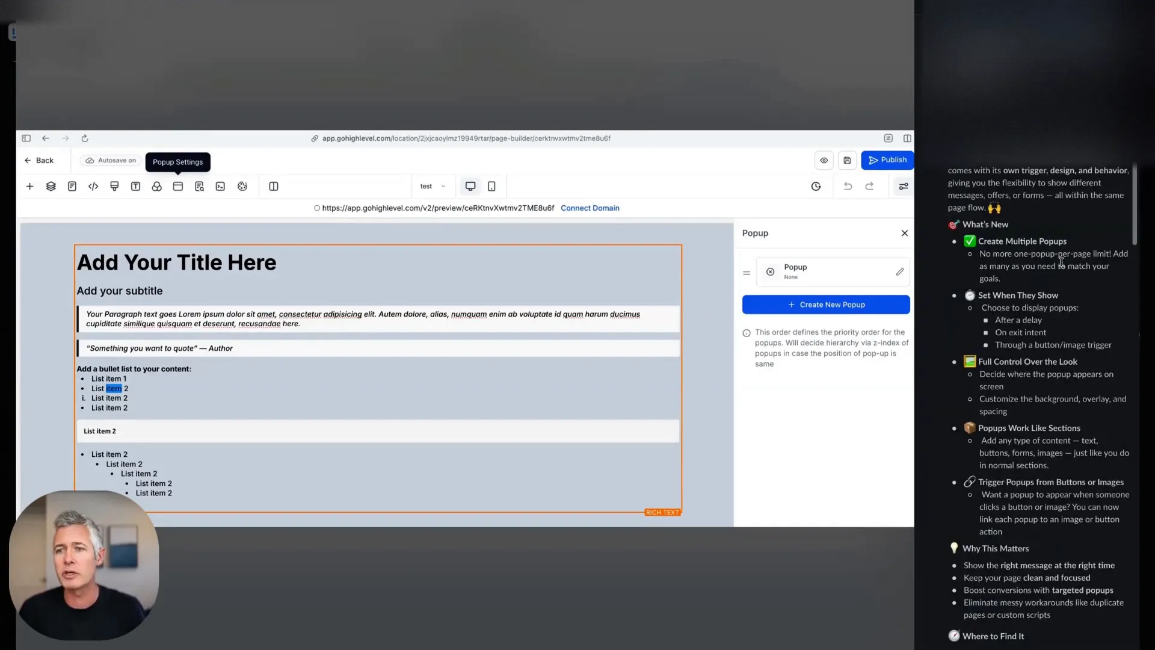Open the layers/sections panel icon

tap(51, 186)
